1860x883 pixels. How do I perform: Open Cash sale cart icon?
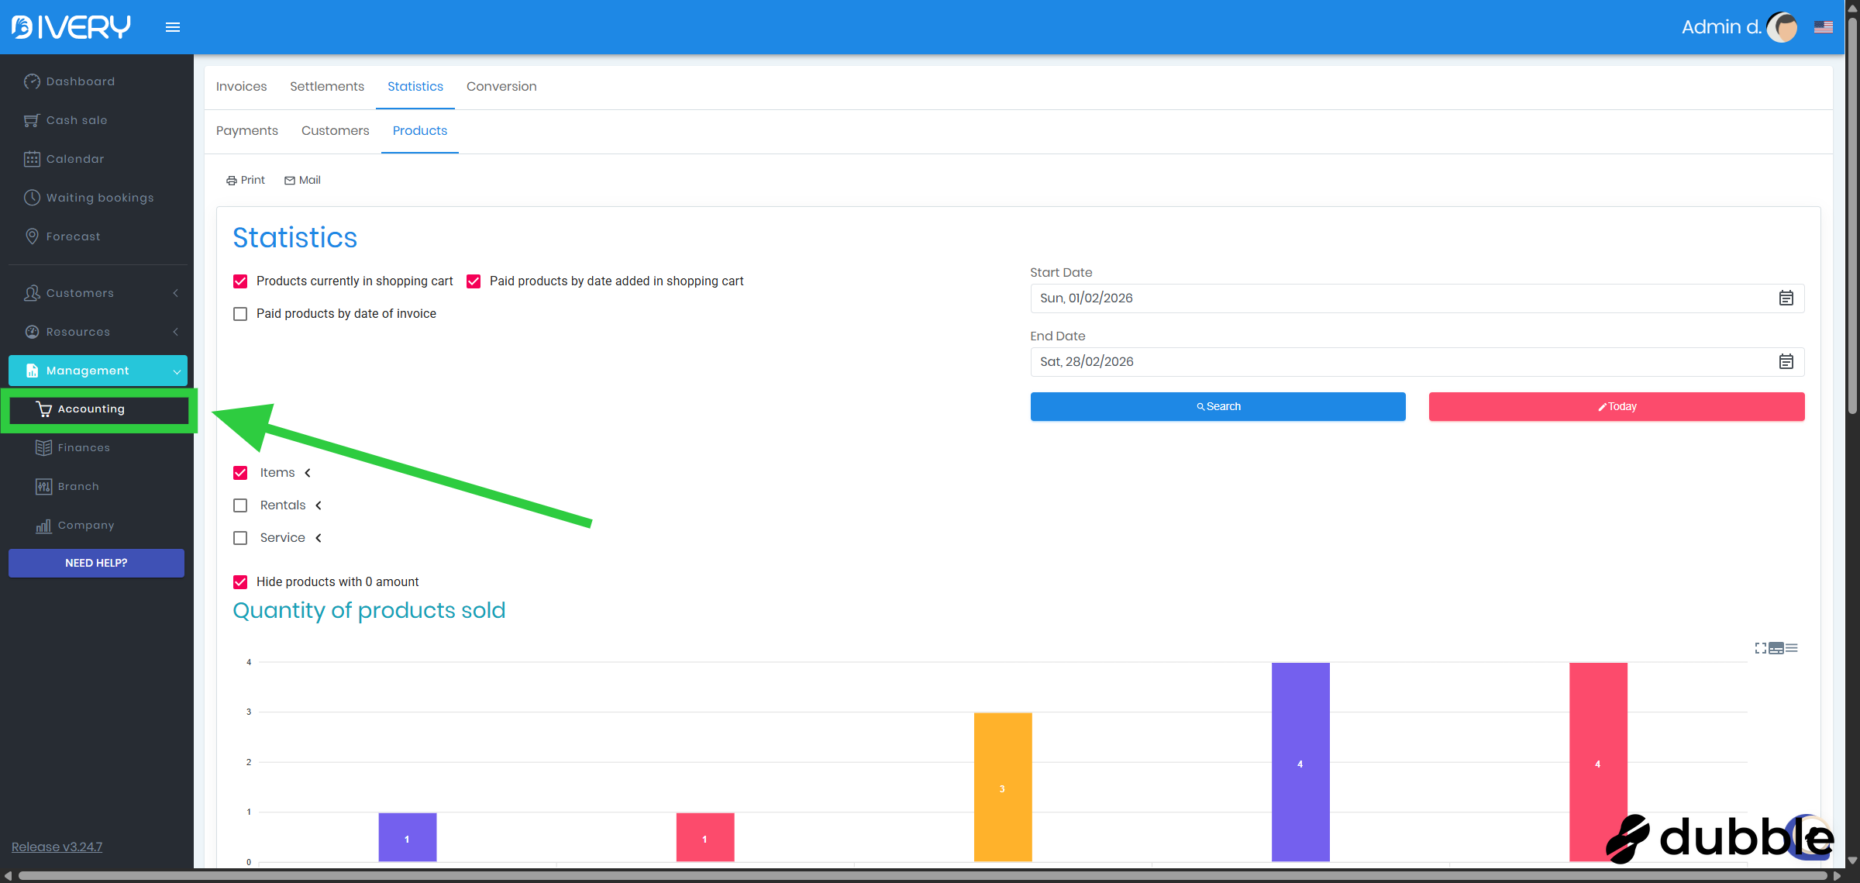click(32, 120)
